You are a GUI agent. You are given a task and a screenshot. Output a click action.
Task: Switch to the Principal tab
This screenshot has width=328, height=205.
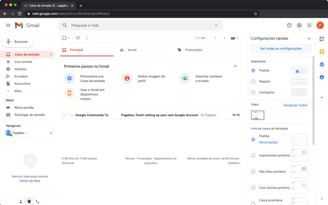click(87, 50)
